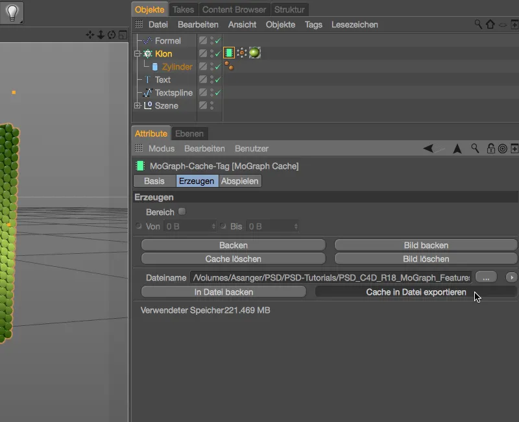
Task: Open the Abspielen tab
Action: [x=239, y=181]
